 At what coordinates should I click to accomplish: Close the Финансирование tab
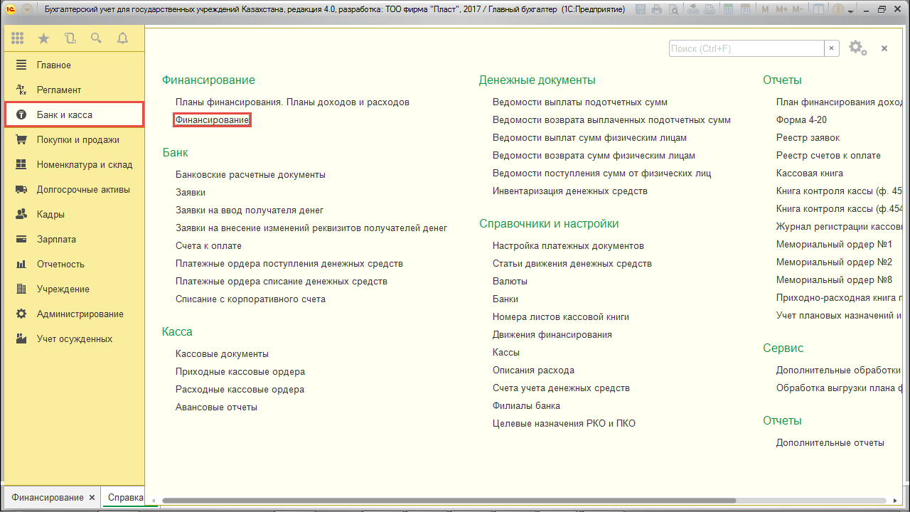click(x=92, y=498)
